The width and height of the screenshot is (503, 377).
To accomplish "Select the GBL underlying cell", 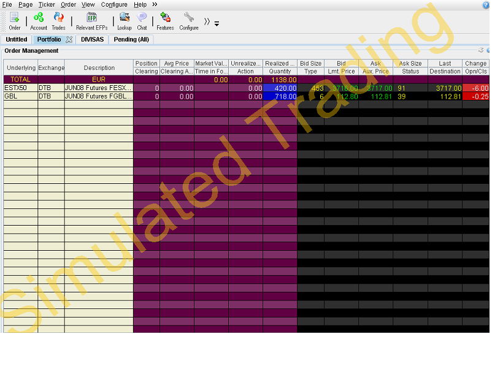I will 20,96.
